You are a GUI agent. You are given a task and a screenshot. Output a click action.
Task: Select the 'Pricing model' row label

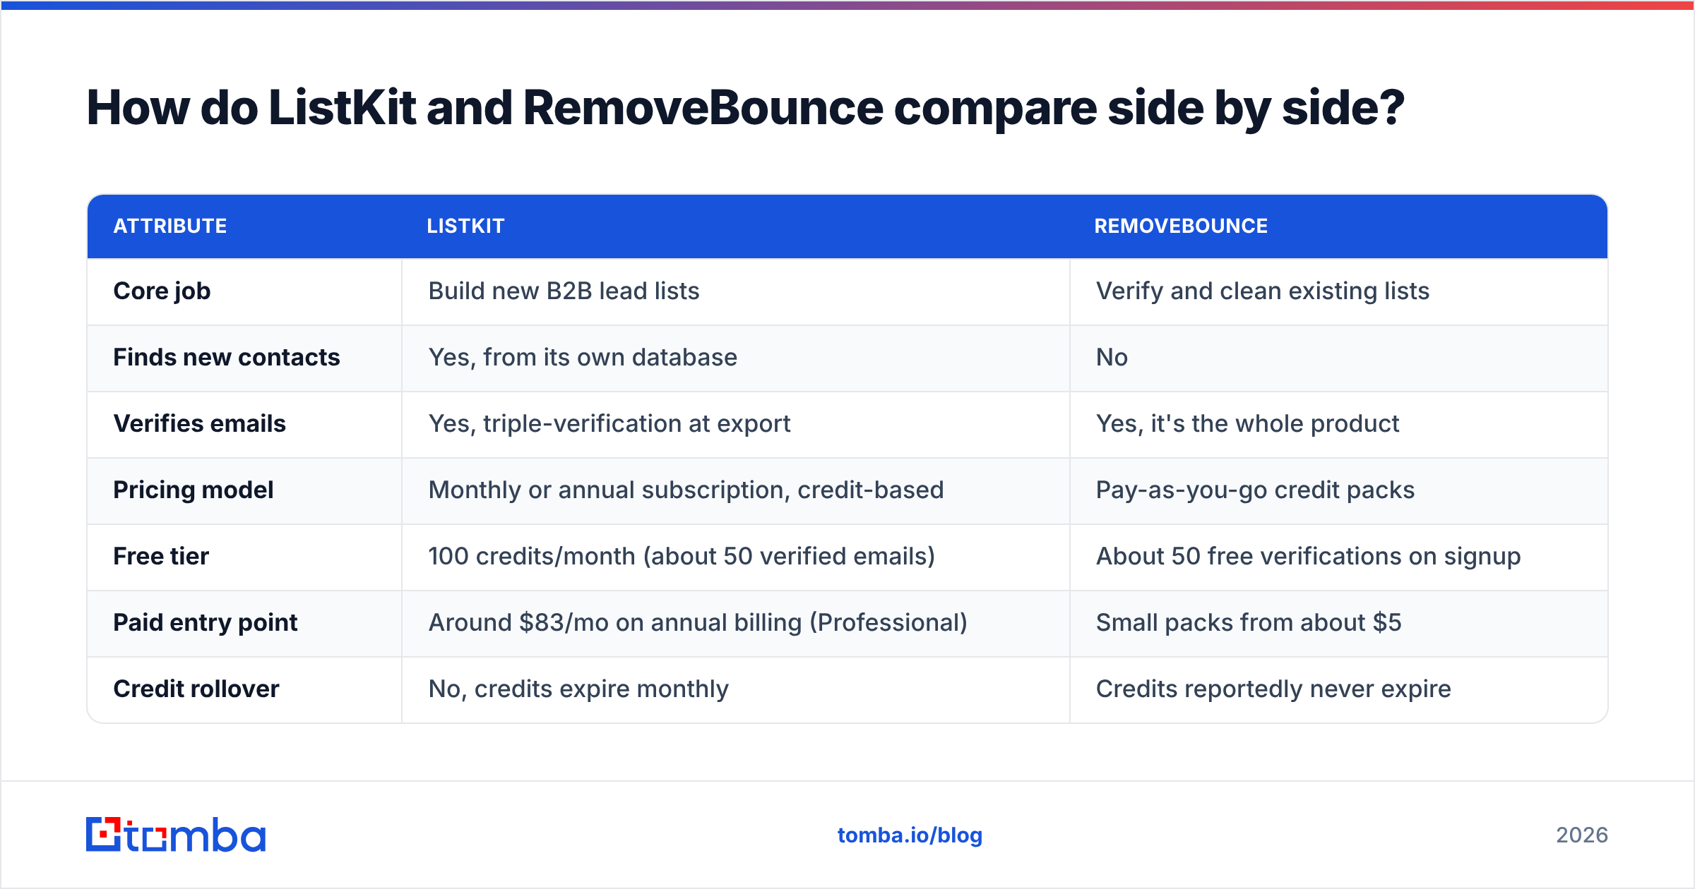click(x=194, y=490)
